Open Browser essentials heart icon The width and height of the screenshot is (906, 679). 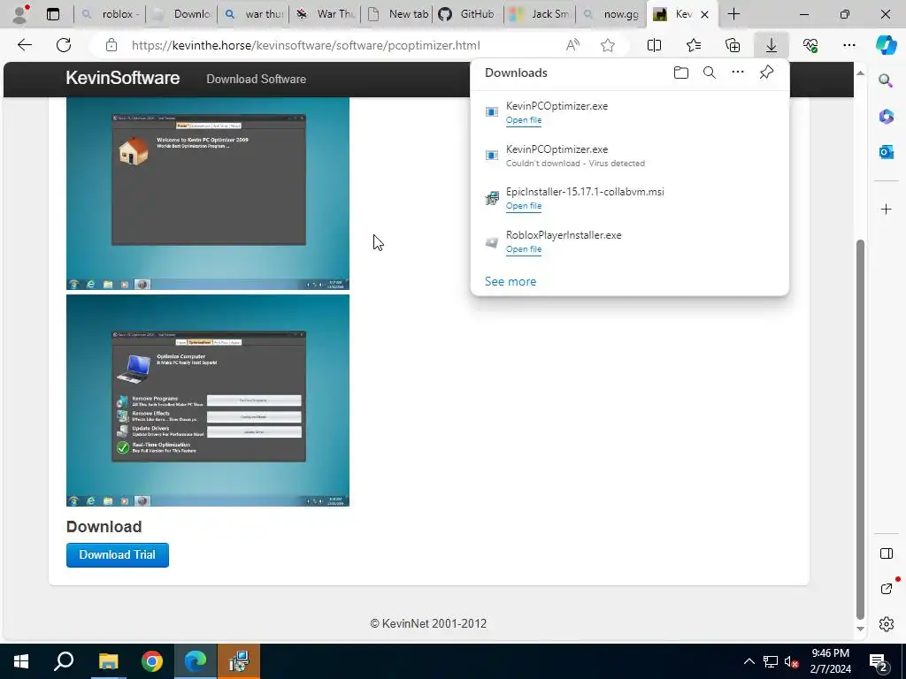pos(810,45)
